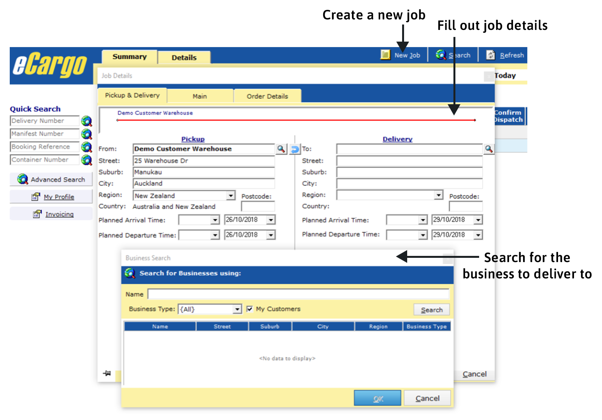Toggle the My Customers checkbox
Screen dimensions: 602x420
click(250, 309)
